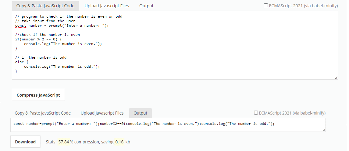
Task: Click the if(number % 2 == 0) line
Action: 38,39
